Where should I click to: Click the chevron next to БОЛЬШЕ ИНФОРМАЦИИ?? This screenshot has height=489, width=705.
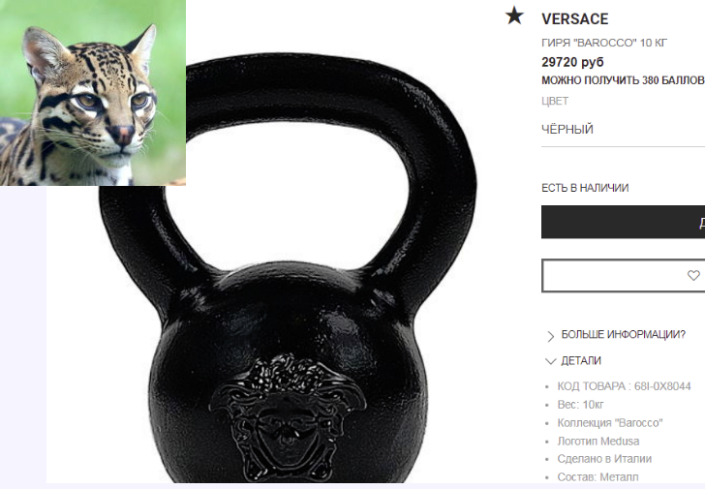550,336
